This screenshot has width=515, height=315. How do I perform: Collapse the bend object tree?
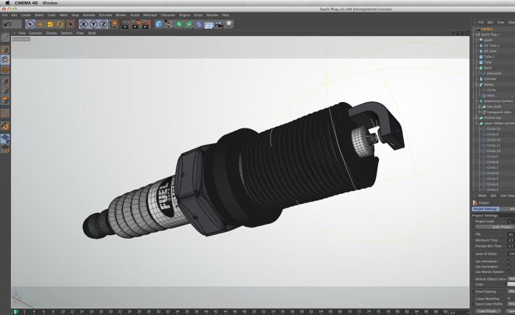[x=477, y=68]
